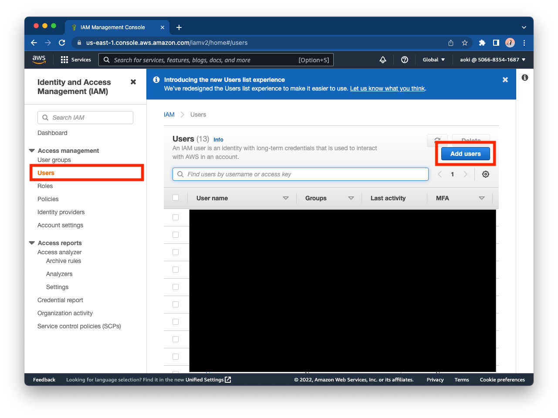Viewport: 558px width, 418px height.
Task: Open Identity providers in sidebar
Action: point(61,212)
